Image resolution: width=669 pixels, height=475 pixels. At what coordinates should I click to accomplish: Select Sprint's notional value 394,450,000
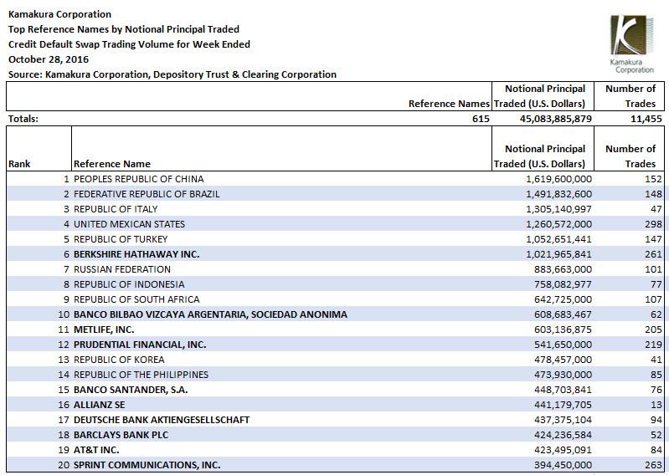point(564,465)
